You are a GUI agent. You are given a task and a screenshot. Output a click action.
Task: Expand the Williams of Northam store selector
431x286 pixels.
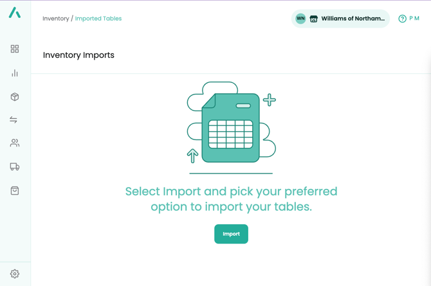click(x=353, y=19)
